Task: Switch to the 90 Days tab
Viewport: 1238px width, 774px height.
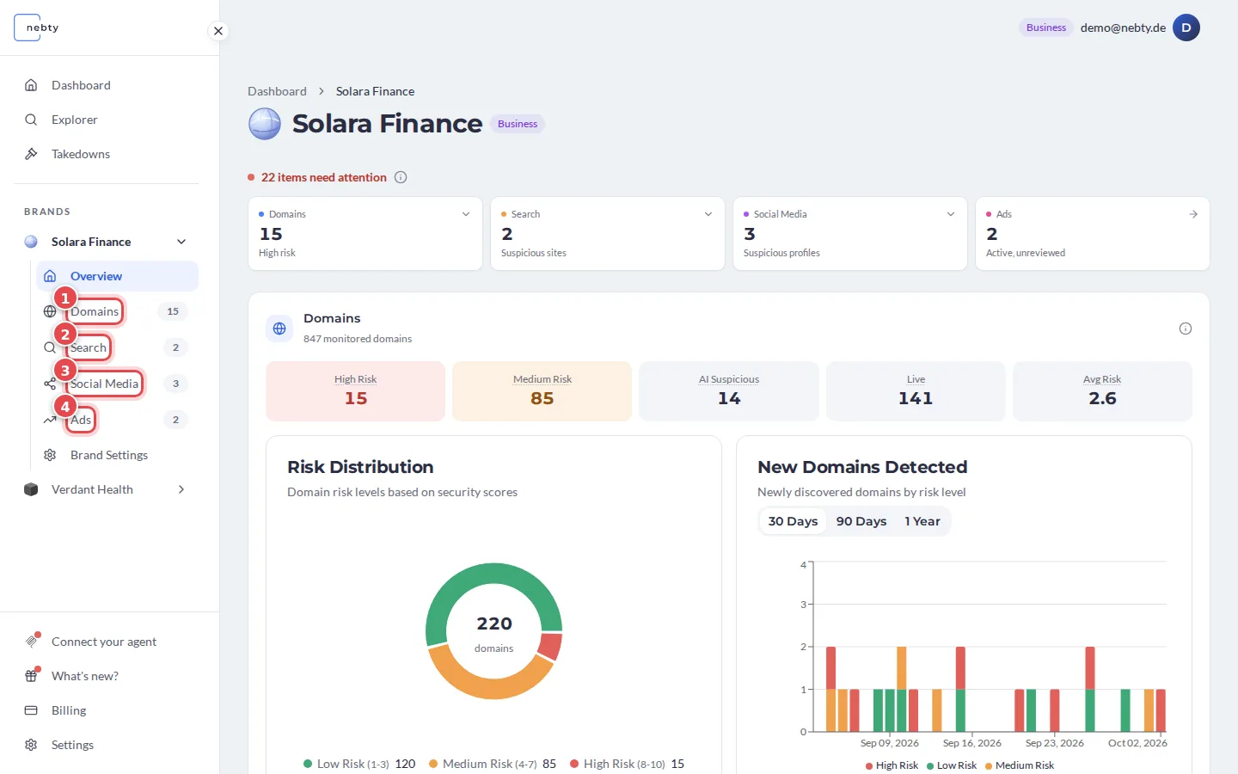Action: 861,521
